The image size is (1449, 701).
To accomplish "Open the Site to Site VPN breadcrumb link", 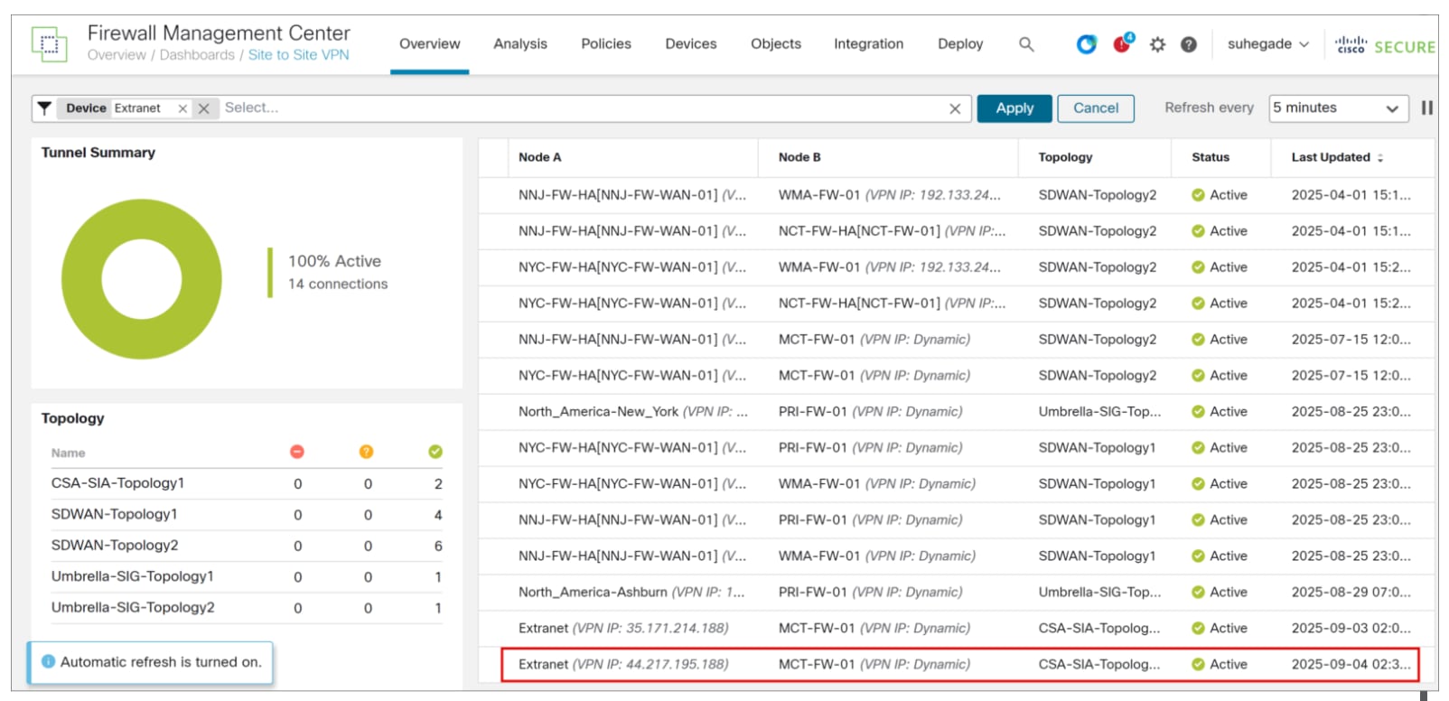I will (x=299, y=55).
